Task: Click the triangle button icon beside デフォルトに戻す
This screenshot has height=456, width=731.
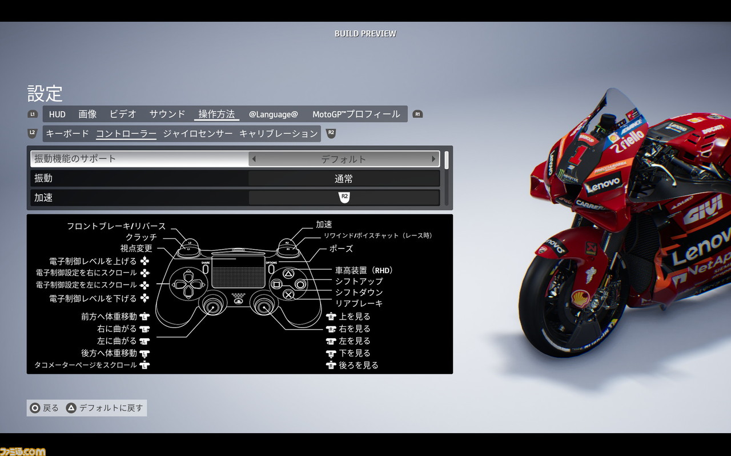Action: pos(71,408)
